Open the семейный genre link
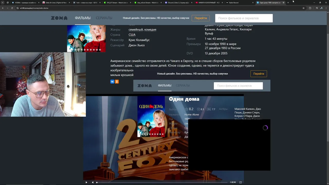The width and height of the screenshot is (329, 185). [136, 30]
